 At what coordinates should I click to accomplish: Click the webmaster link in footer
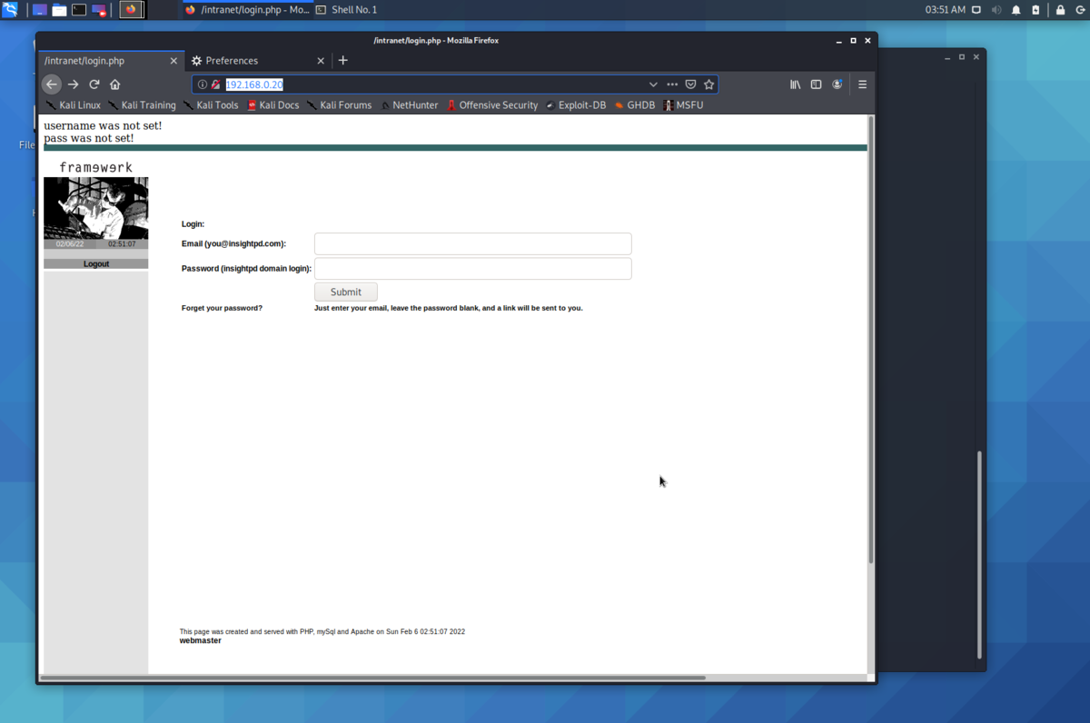click(x=200, y=640)
